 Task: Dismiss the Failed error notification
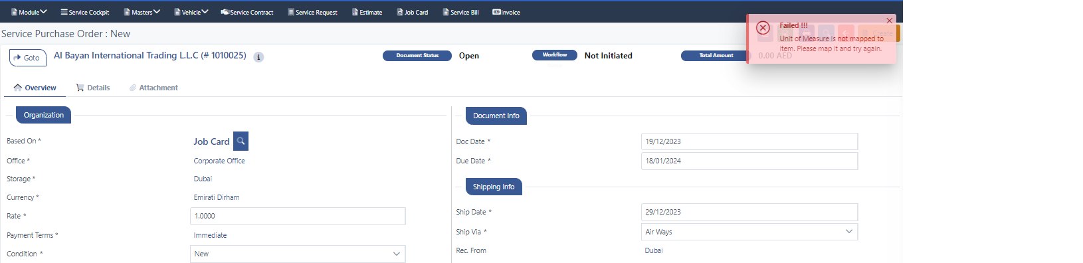(x=889, y=21)
